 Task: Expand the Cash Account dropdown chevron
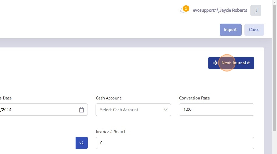click(x=166, y=110)
